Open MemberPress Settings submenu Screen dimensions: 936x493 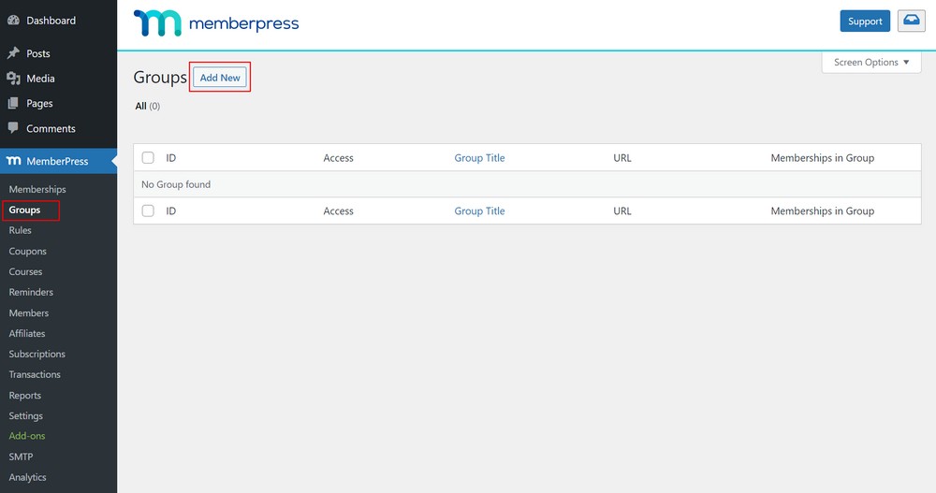pyautogui.click(x=25, y=416)
